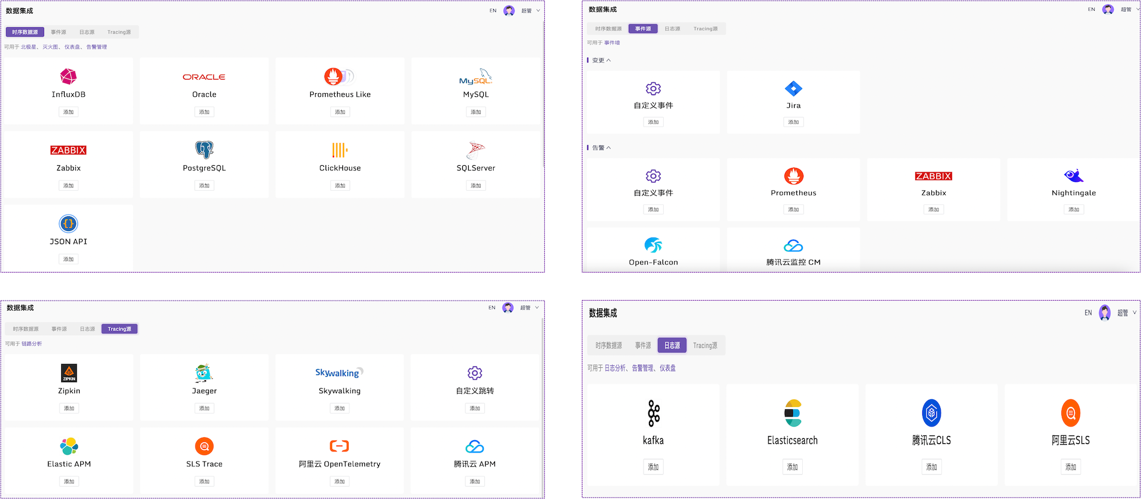1141x499 pixels.
Task: Switch to Tracing源 tab in the kafka panel
Action: click(x=705, y=345)
